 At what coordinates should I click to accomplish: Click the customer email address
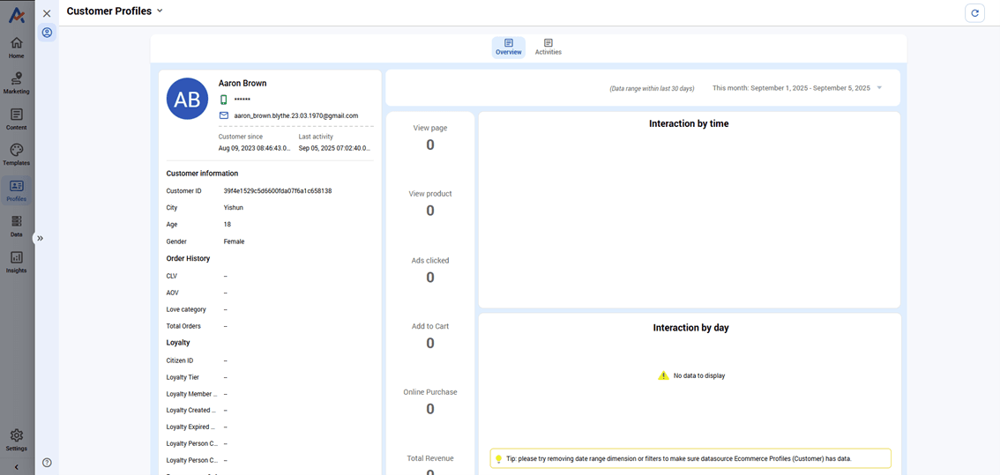click(295, 115)
